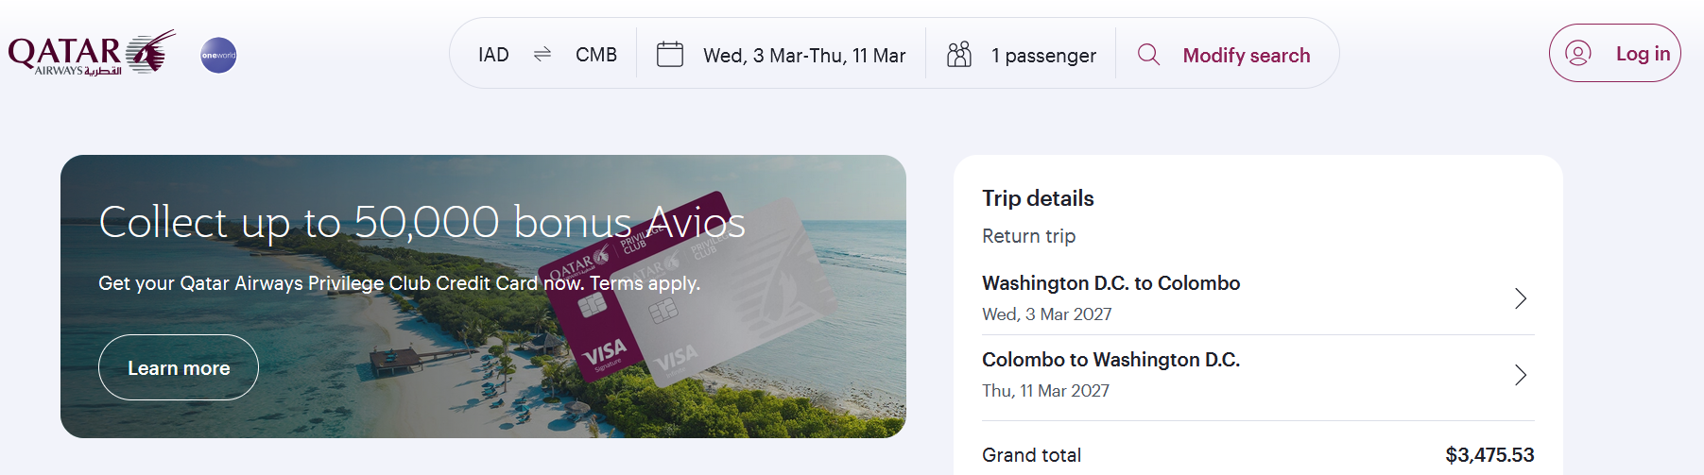
Task: Open the calendar icon for dates
Action: (x=670, y=54)
